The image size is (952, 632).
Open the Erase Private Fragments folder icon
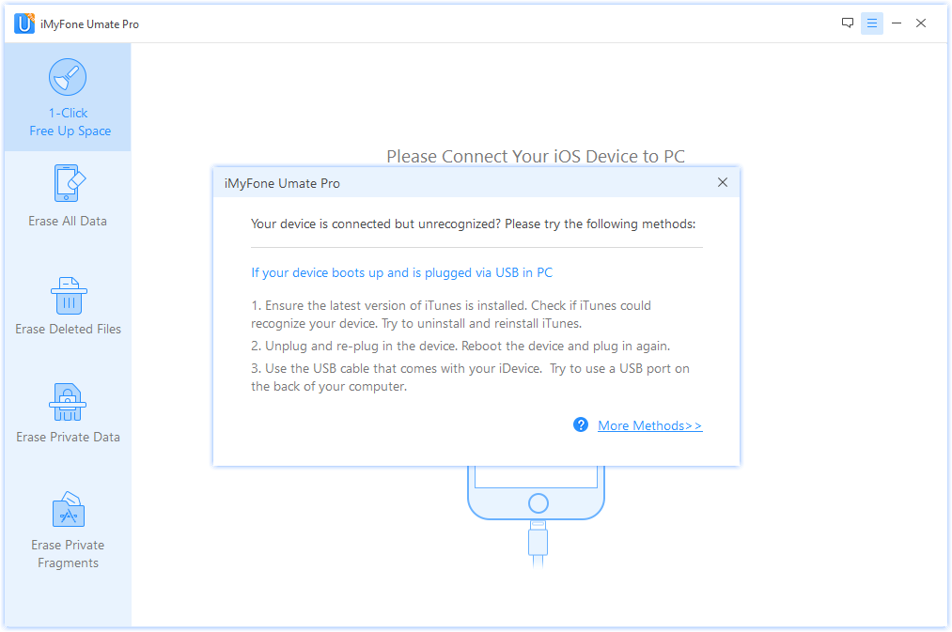[69, 509]
